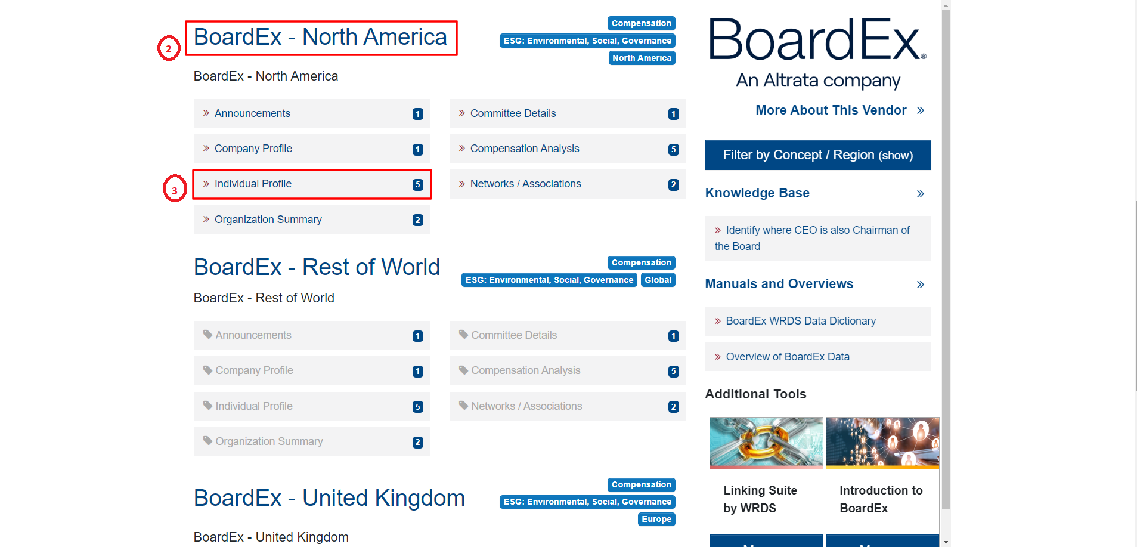Click the Europe region tag
Viewport: 1137px width, 547px height.
[656, 519]
